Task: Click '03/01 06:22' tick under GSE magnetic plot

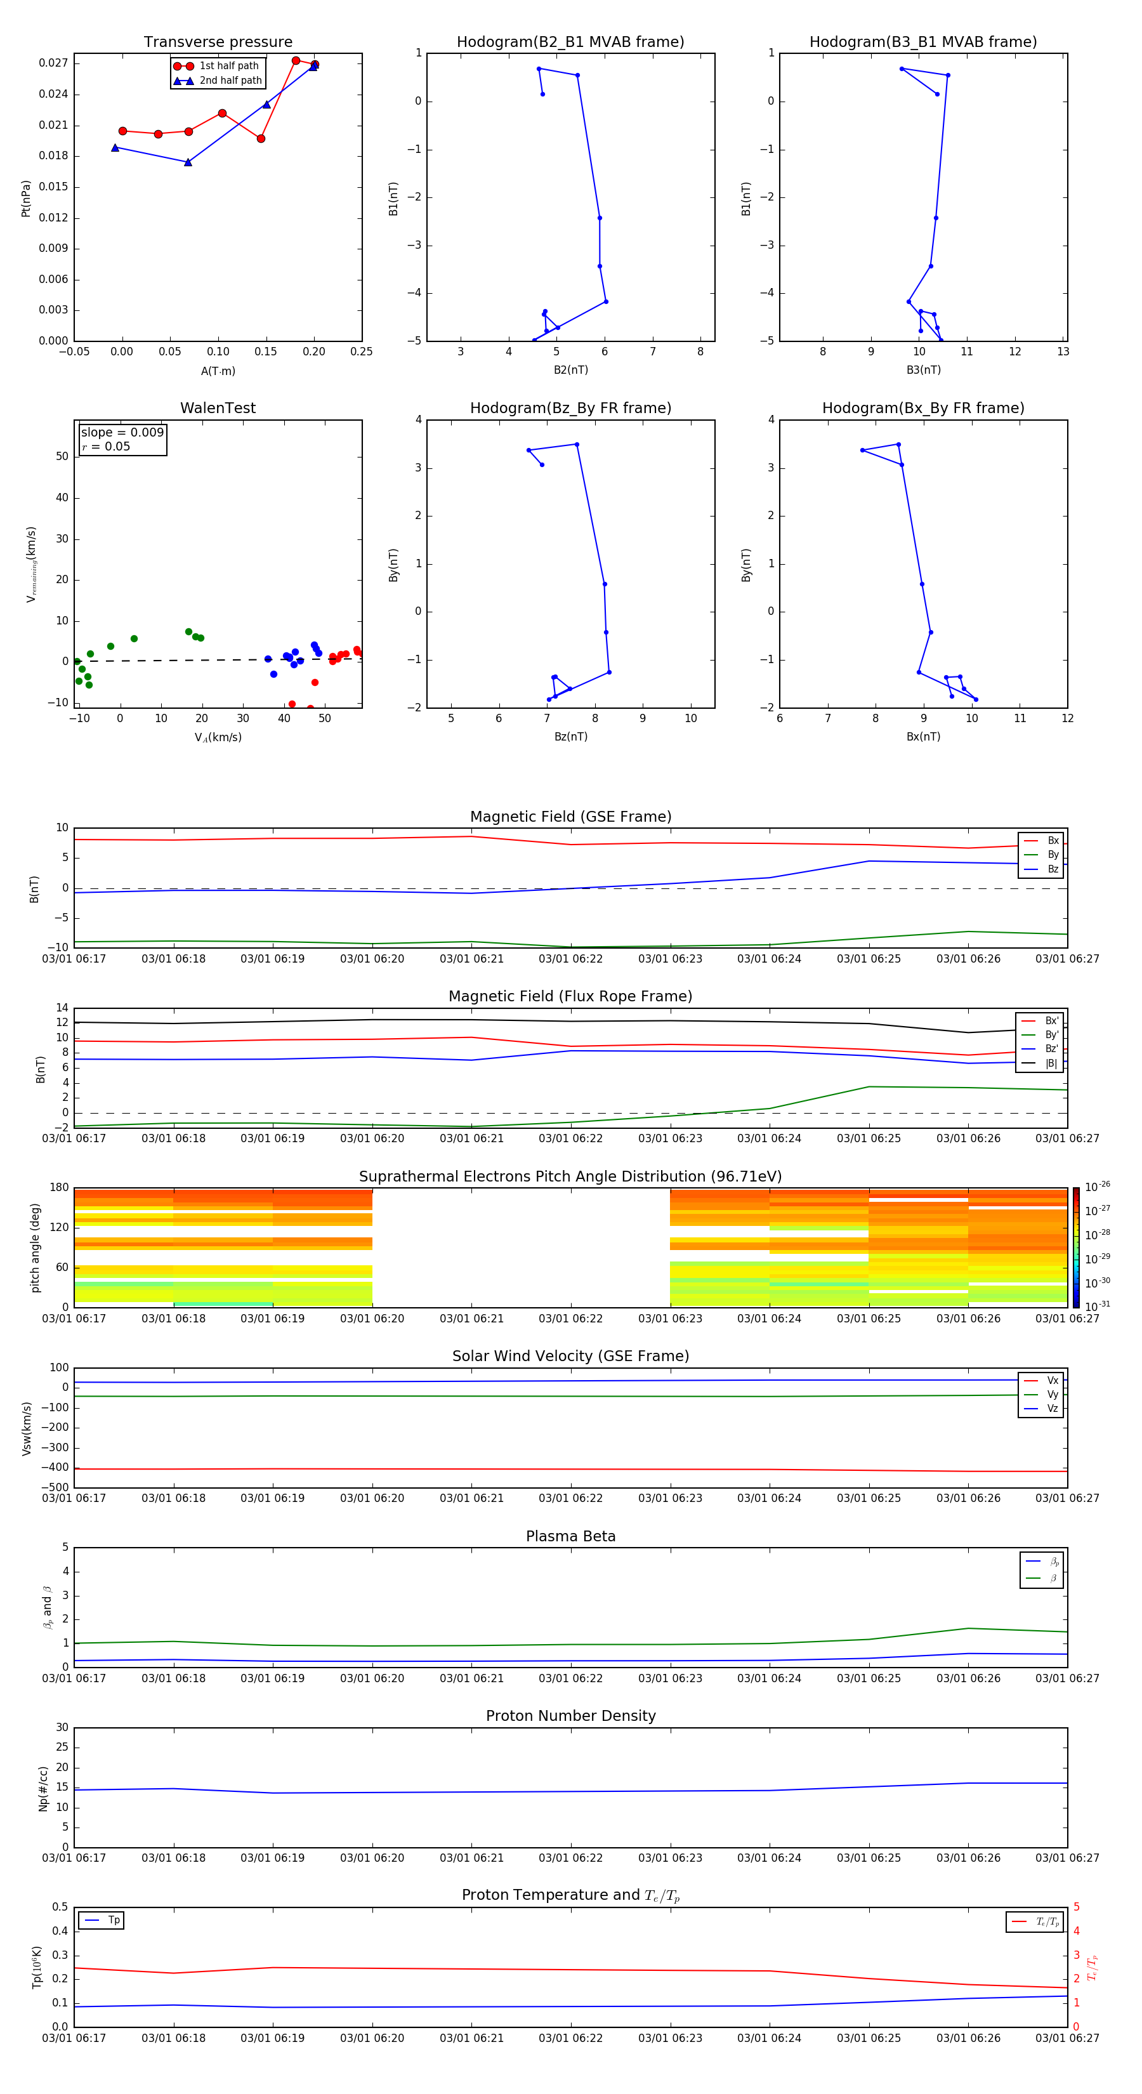Action: coord(570,958)
